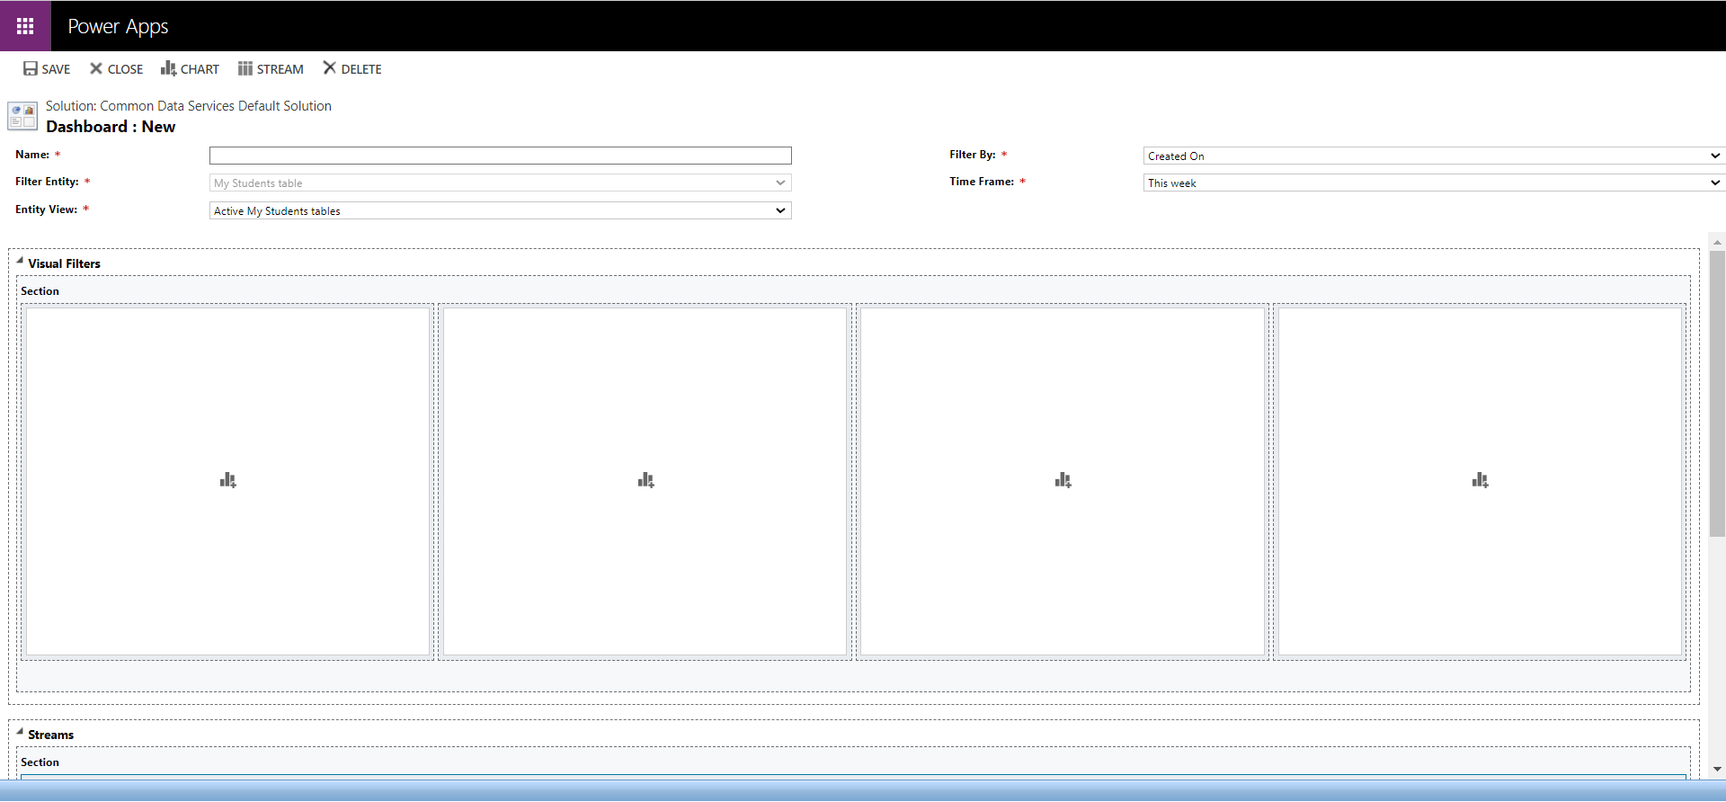Add a stream using the Stream command

[x=271, y=69]
